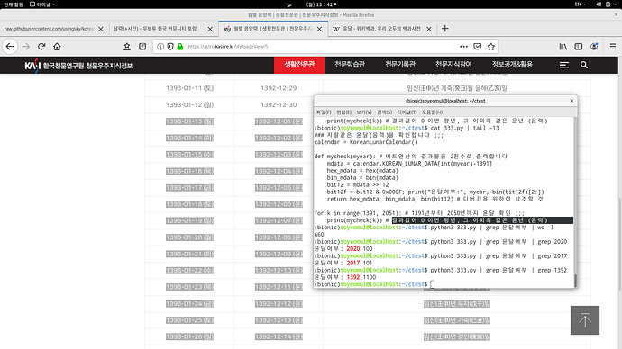Open terminal 검색(S) menu
This screenshot has height=349, width=622.
(x=384, y=112)
